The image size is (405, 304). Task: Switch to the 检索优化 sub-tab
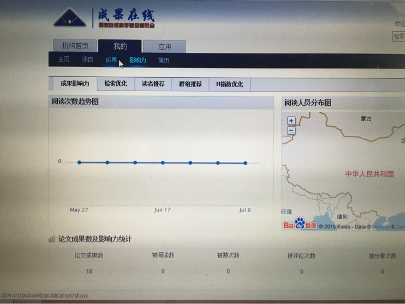pos(116,84)
